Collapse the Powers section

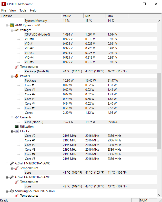coord(12,76)
